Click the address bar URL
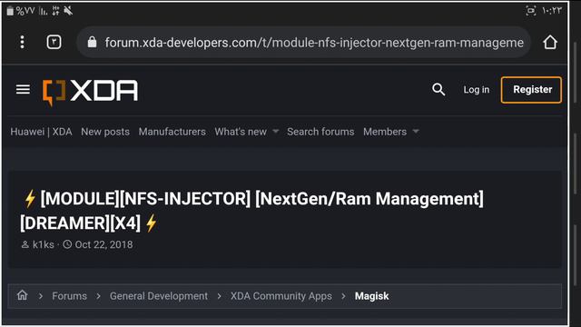This screenshot has width=581, height=327. pyautogui.click(x=314, y=43)
